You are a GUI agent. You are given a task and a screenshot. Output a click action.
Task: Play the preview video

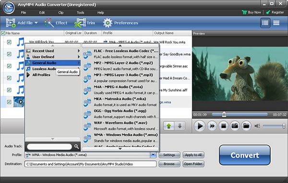click(x=200, y=126)
